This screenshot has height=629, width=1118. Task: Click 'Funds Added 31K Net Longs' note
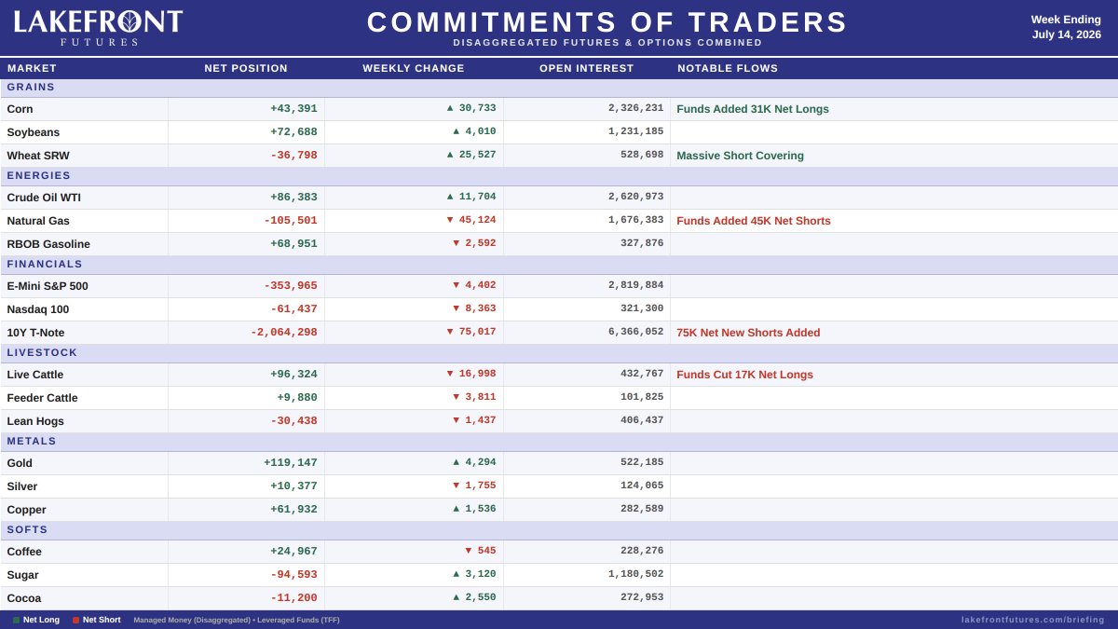point(753,109)
